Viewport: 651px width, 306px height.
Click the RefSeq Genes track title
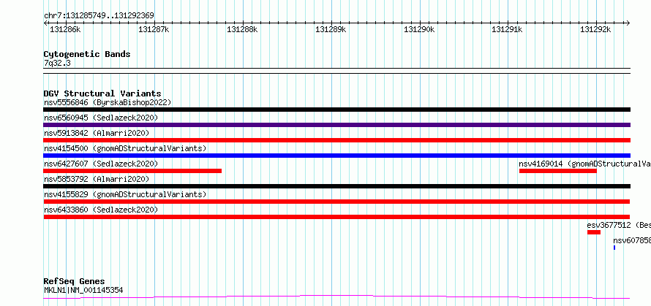point(74,282)
